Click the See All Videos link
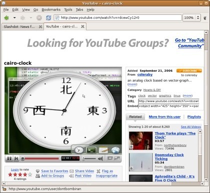This screenshot has width=210, height=193. click(x=191, y=127)
